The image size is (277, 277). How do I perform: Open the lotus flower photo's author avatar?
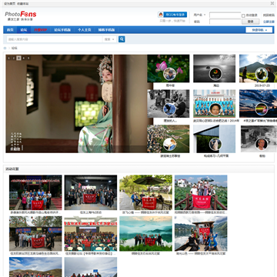tap(170, 74)
